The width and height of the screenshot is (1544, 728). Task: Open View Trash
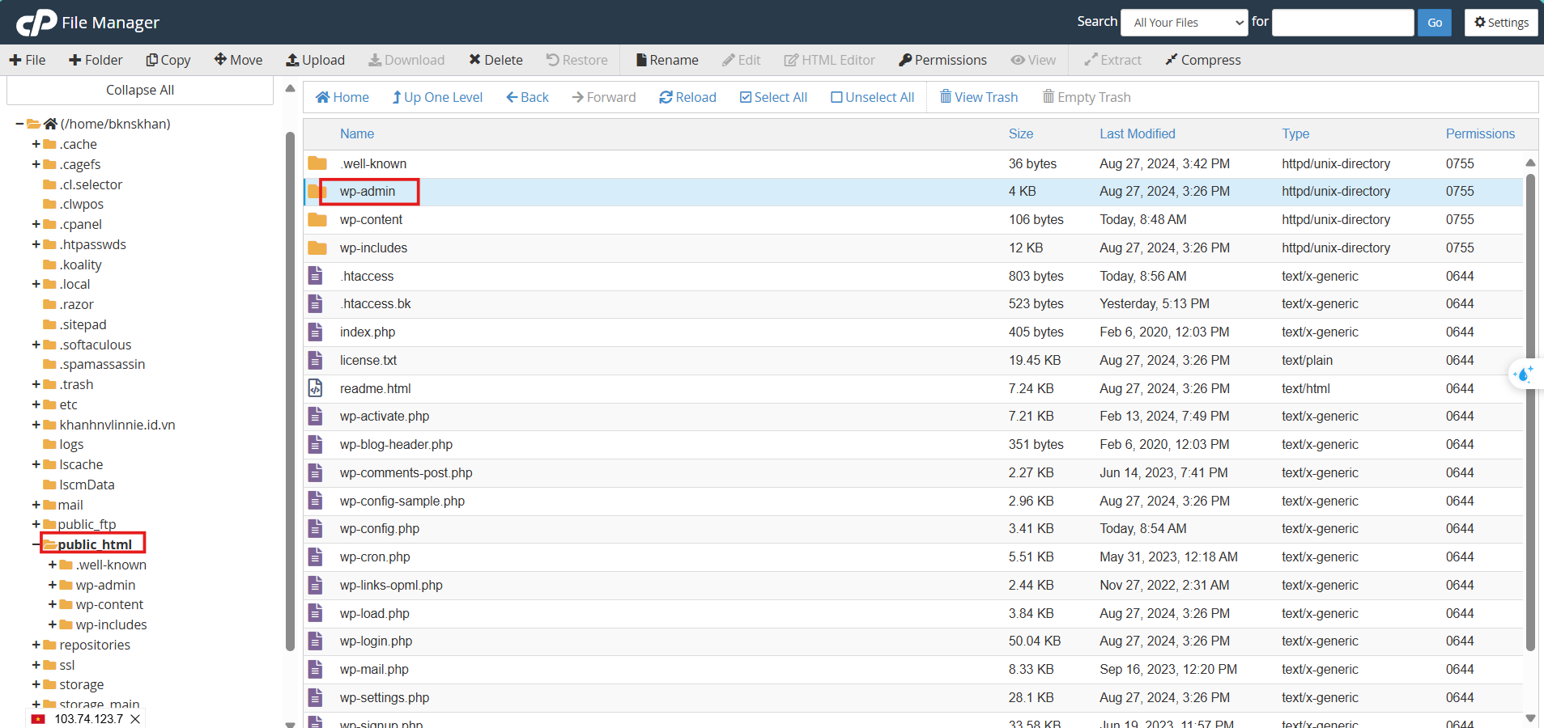pyautogui.click(x=978, y=97)
